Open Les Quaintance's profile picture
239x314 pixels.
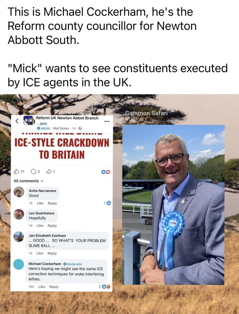click(x=19, y=214)
